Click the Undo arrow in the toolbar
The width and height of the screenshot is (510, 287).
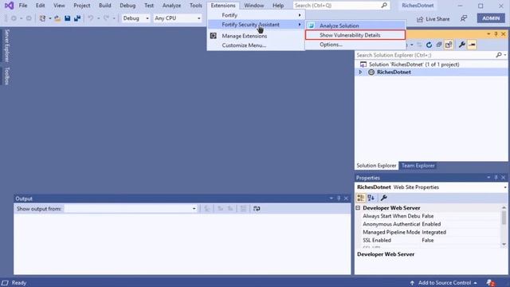click(91, 18)
